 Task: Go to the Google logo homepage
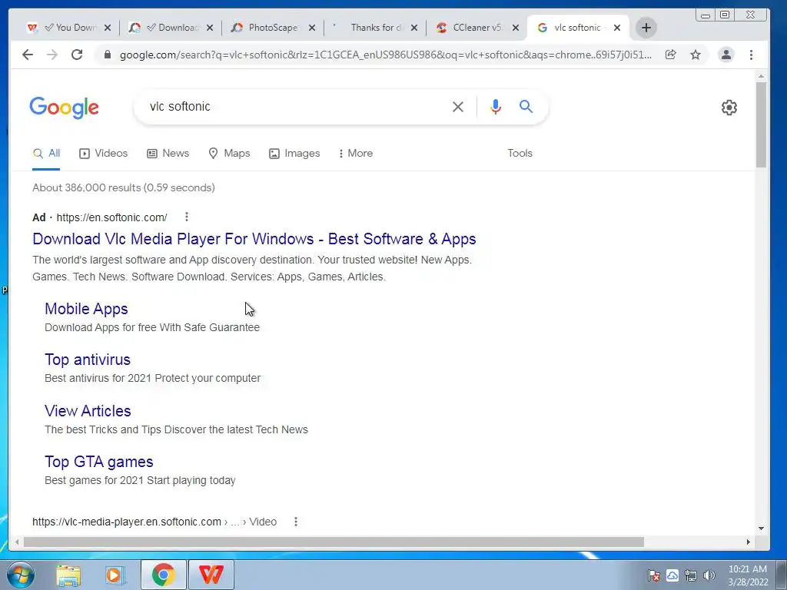pos(65,108)
